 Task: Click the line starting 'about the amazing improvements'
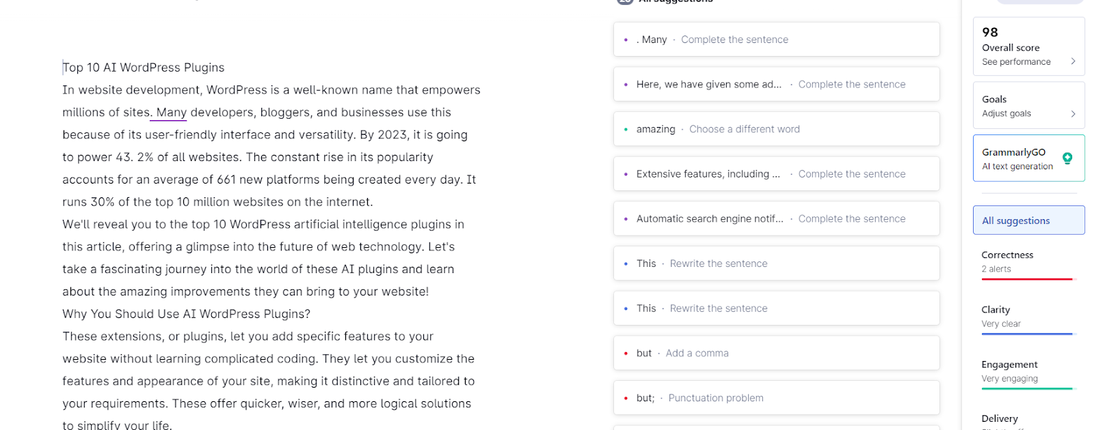pyautogui.click(x=245, y=291)
